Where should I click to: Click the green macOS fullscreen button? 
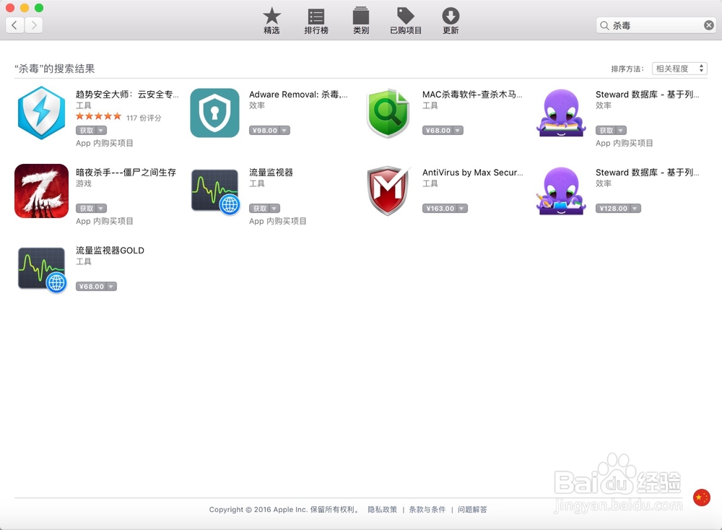[39, 8]
